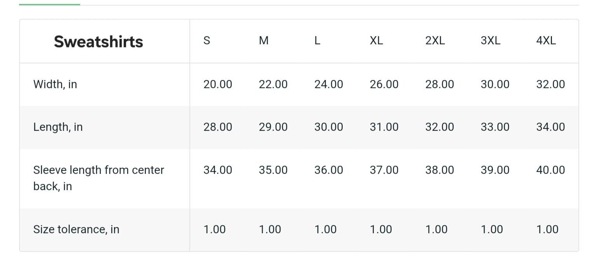
Task: Click sleeve length value 40.00 for 4XL
Action: pos(551,170)
